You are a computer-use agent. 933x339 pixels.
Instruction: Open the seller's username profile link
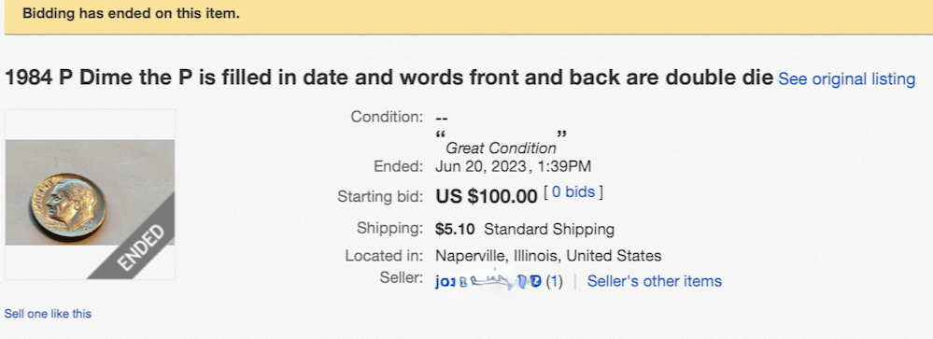[488, 281]
